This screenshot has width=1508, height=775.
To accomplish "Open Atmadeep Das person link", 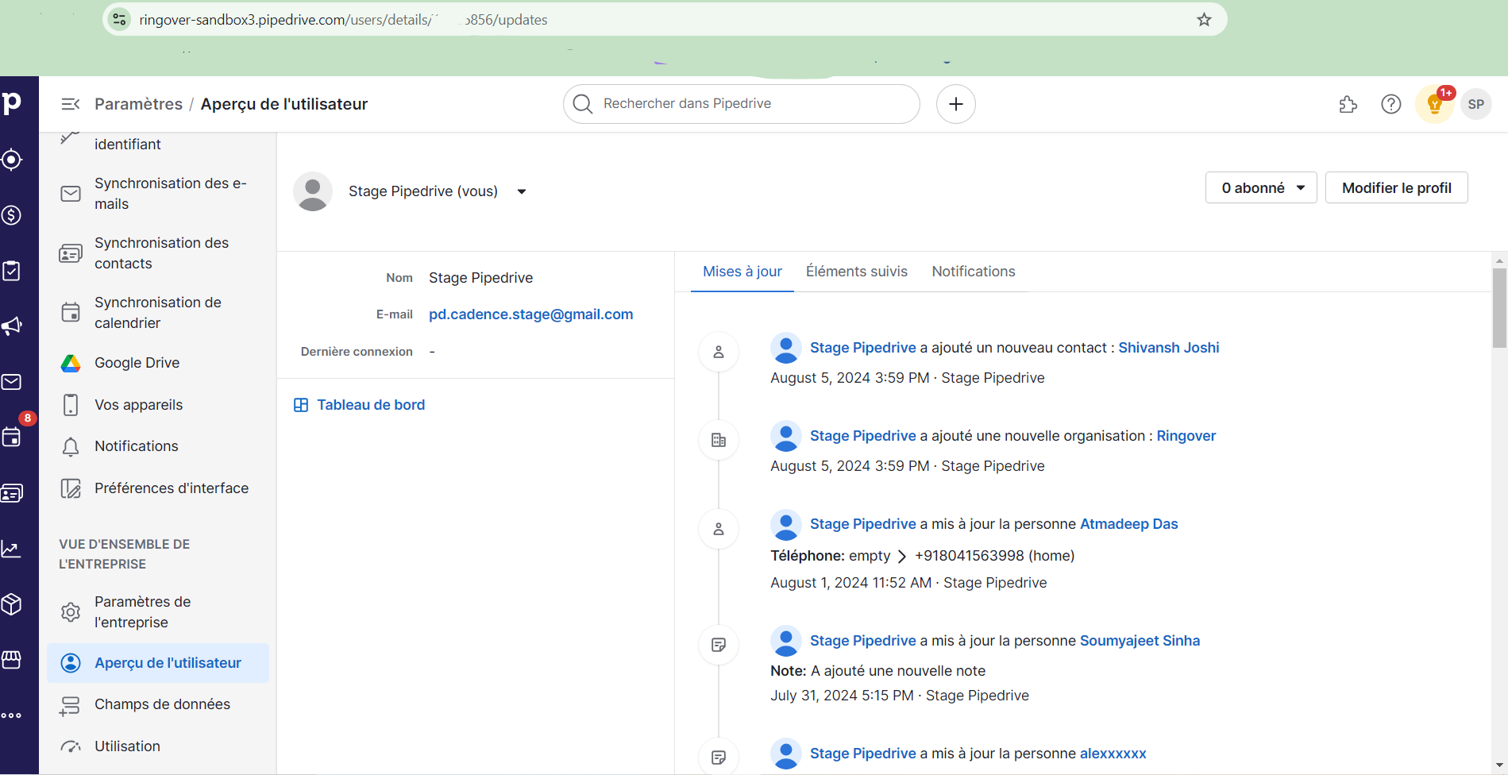I will point(1128,524).
